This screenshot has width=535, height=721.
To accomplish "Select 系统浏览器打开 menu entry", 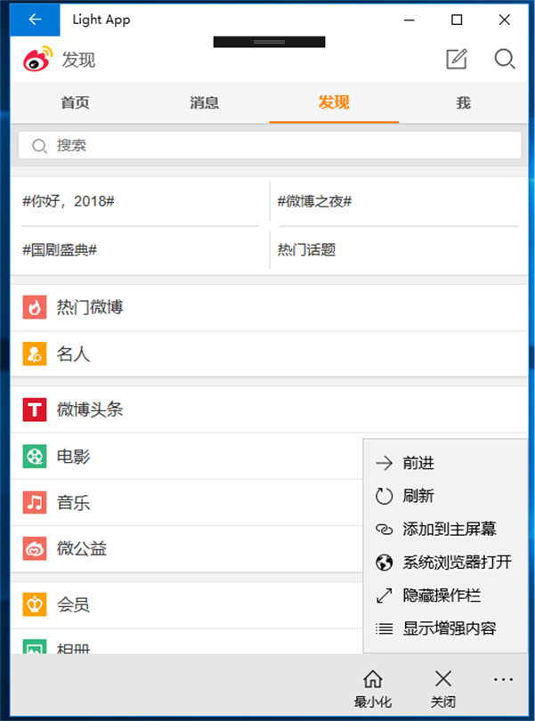I will (458, 562).
